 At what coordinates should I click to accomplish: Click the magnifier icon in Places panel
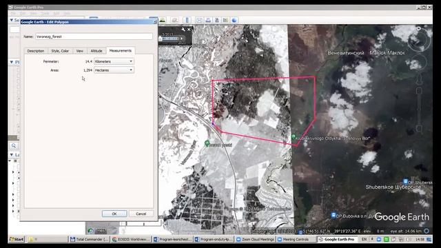[x=14, y=145]
